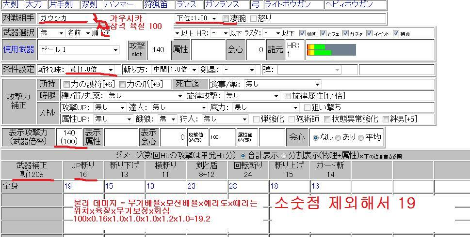The width and height of the screenshot is (470, 237).
Task: Enable the 凄腕 checkbox
Action: [x=226, y=18]
